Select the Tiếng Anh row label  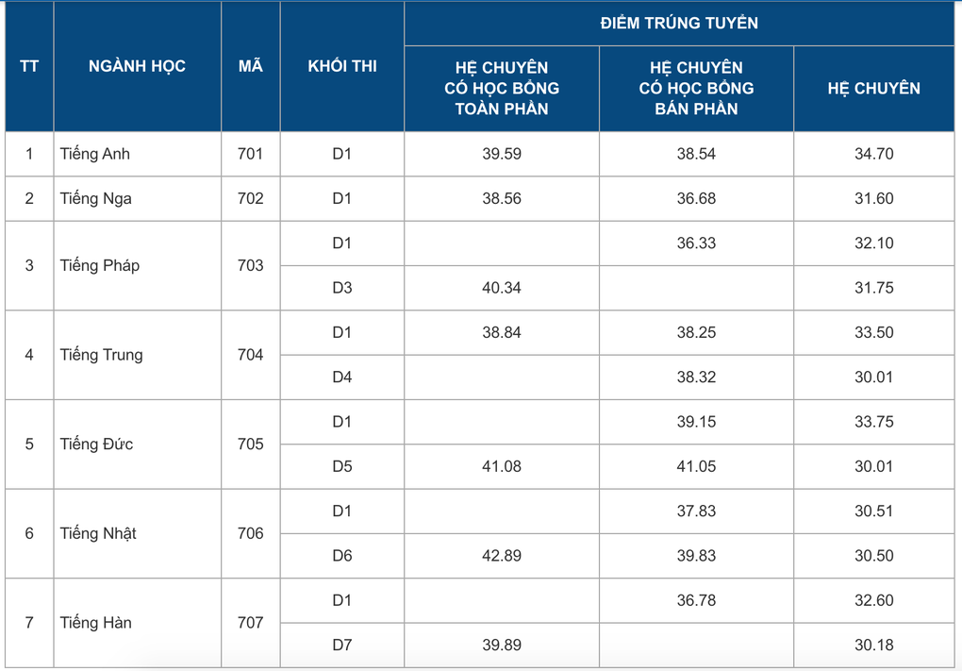95,154
